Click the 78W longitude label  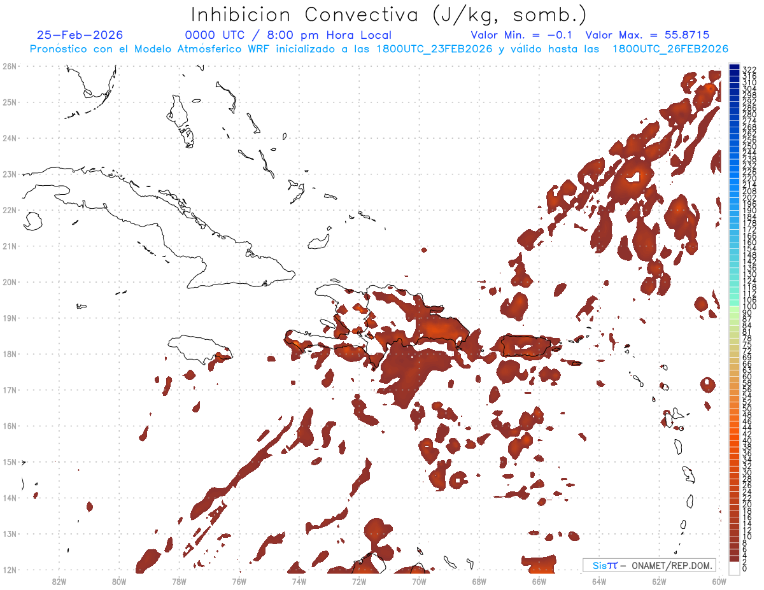pyautogui.click(x=179, y=581)
